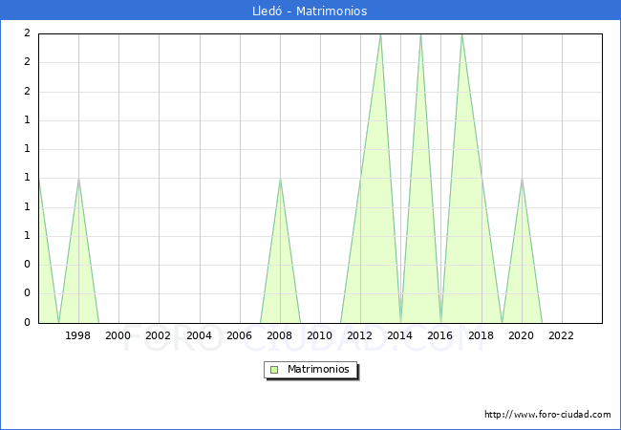Click the peak data point at 2008
This screenshot has height=430, width=621.
pyautogui.click(x=280, y=179)
